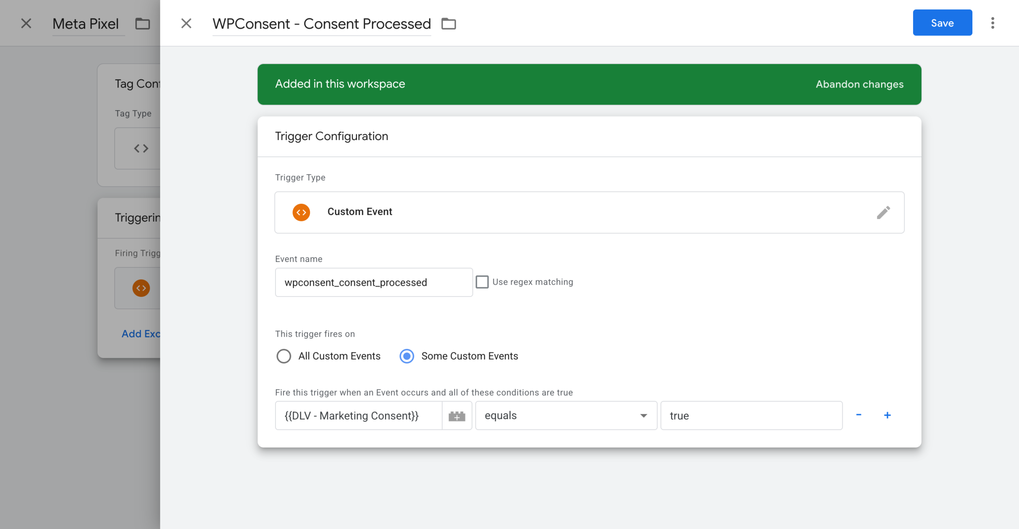The image size is (1019, 529).
Task: Open the three-dot overflow menu
Action: [x=992, y=23]
